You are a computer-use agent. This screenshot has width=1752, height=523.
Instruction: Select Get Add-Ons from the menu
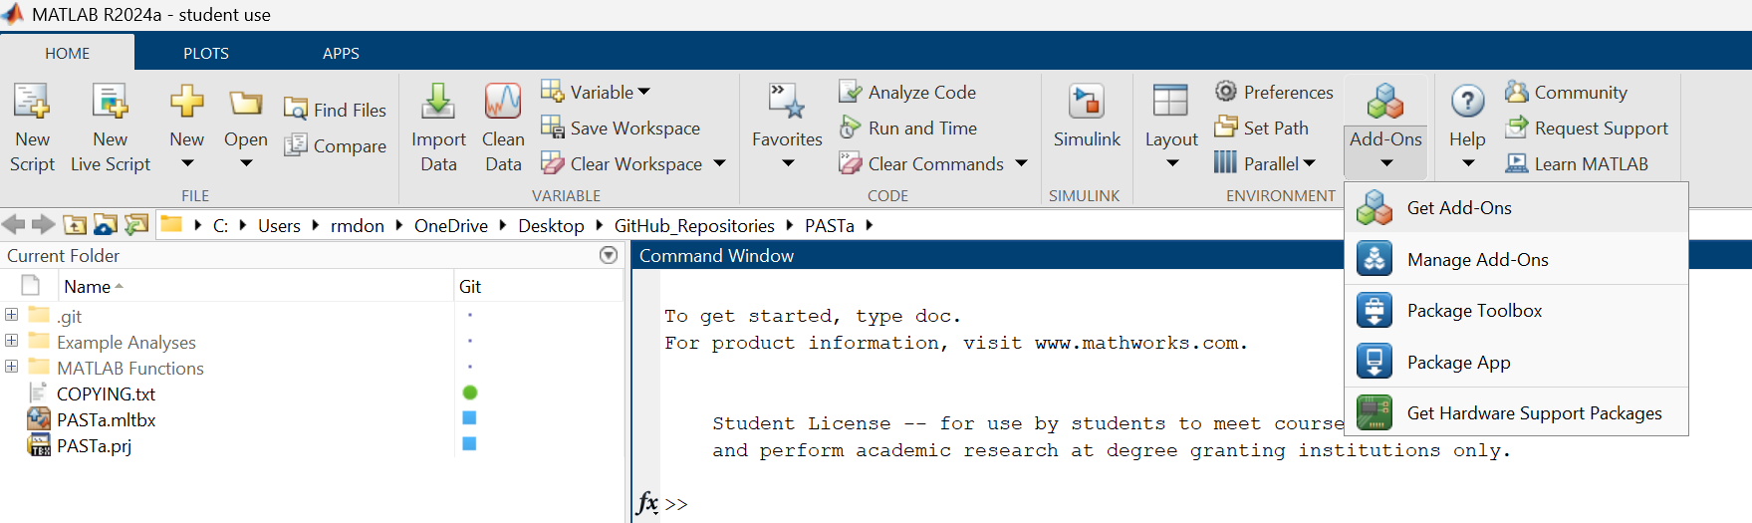pos(1516,207)
